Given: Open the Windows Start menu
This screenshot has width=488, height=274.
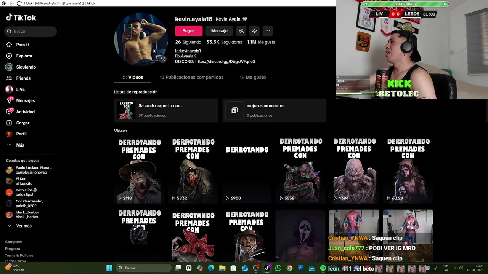Looking at the screenshot, I should point(109,268).
